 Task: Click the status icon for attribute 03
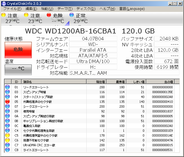tap(7, 92)
